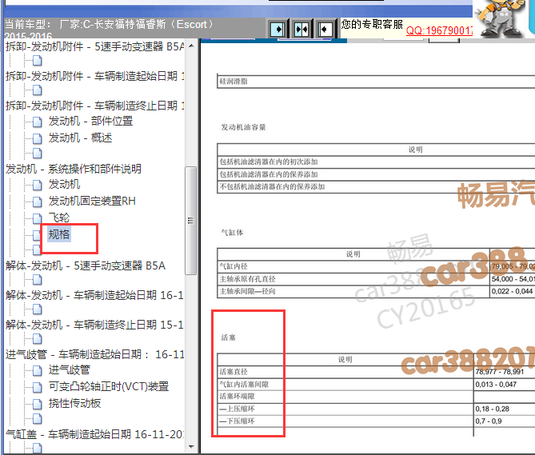Open 可变凸轮轴正时(VCT)装置 entry

(109, 386)
